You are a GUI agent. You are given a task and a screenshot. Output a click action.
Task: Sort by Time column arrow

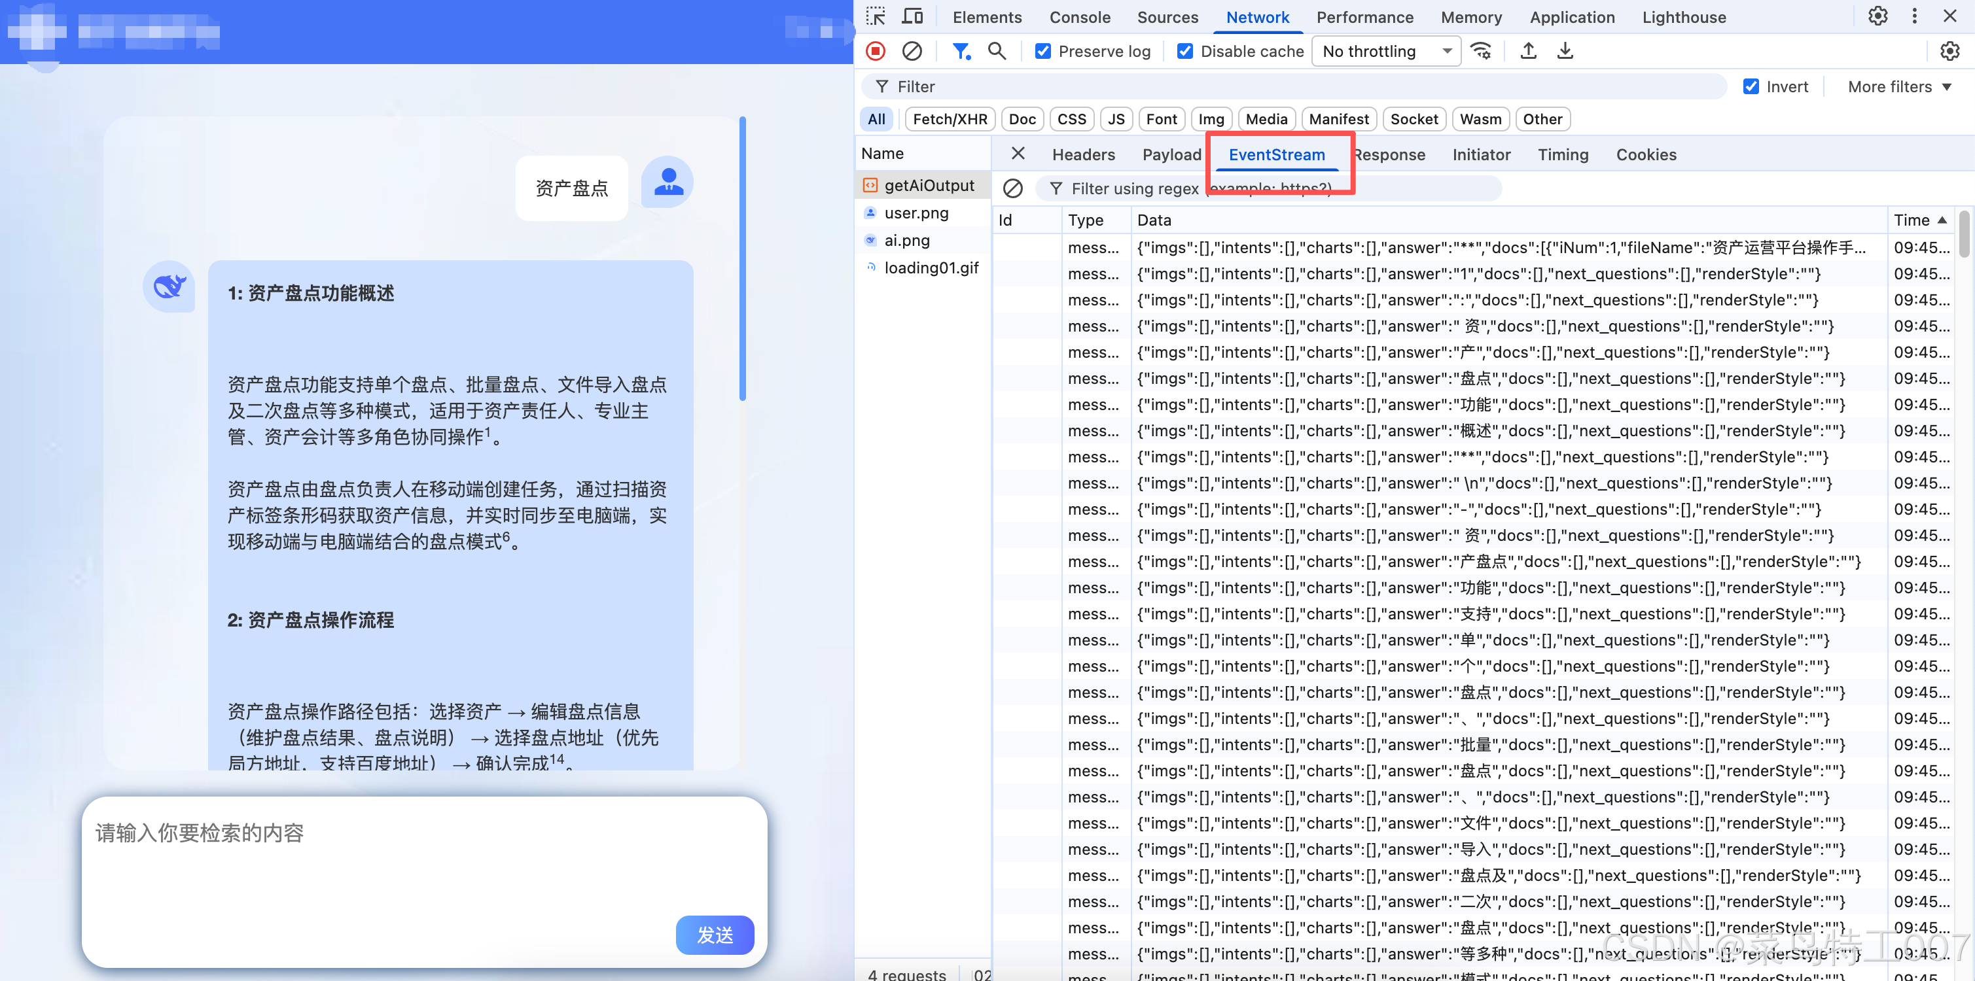1942,220
